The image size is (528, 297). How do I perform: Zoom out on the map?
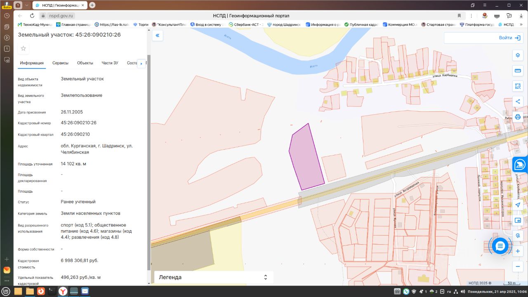tap(518, 266)
